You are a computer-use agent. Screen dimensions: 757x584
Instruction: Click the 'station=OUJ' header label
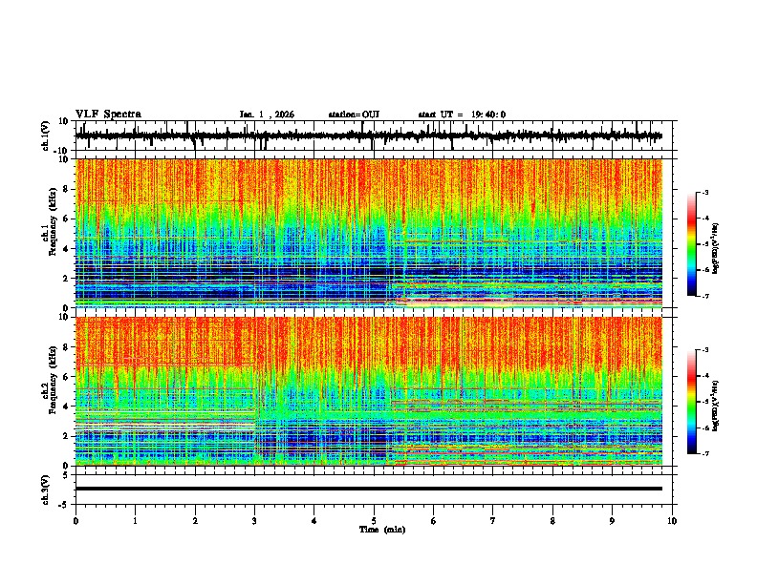tap(354, 115)
